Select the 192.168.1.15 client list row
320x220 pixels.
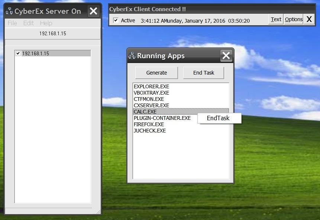pyautogui.click(x=53, y=53)
